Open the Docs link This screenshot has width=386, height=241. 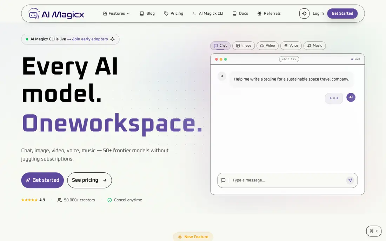tap(240, 14)
